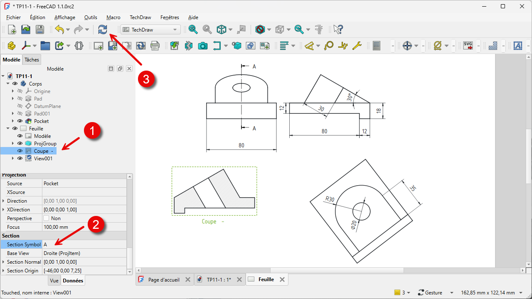Expand the Section Normal property
Screen dimensions: 532x299
pos(4,262)
